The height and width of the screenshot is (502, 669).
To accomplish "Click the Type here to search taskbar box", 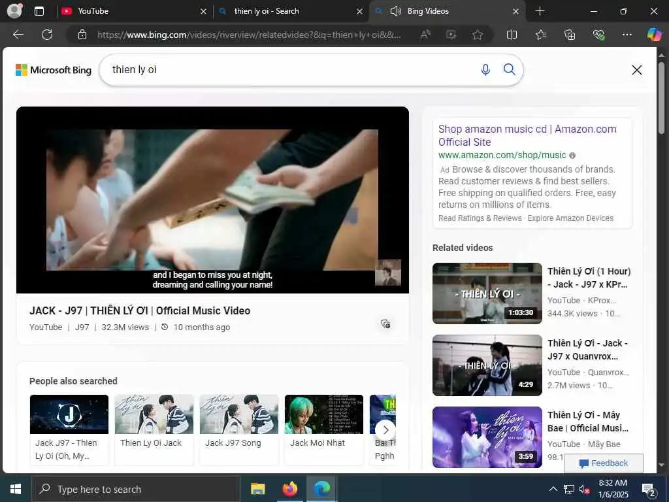I will 135,489.
